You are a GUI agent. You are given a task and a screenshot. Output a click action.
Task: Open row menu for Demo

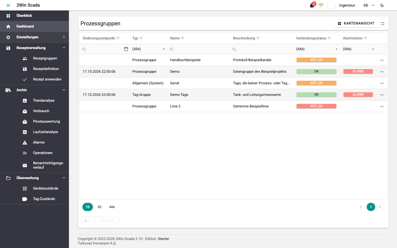(x=382, y=72)
